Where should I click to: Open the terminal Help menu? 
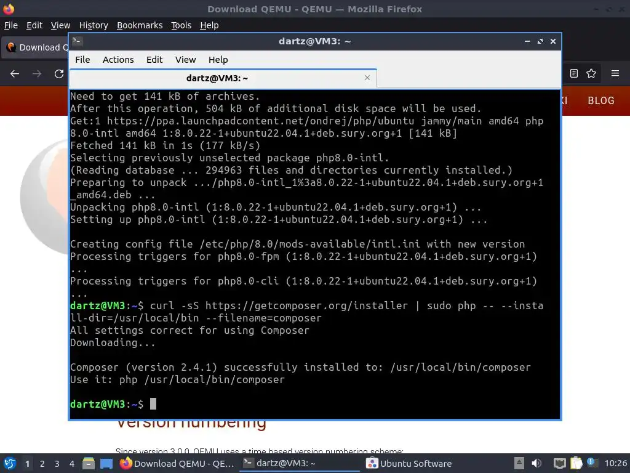[218, 60]
